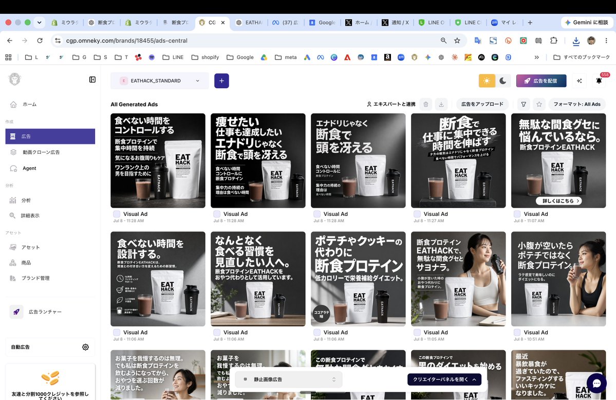Open ブランド管理 in sidebar

tap(50, 278)
